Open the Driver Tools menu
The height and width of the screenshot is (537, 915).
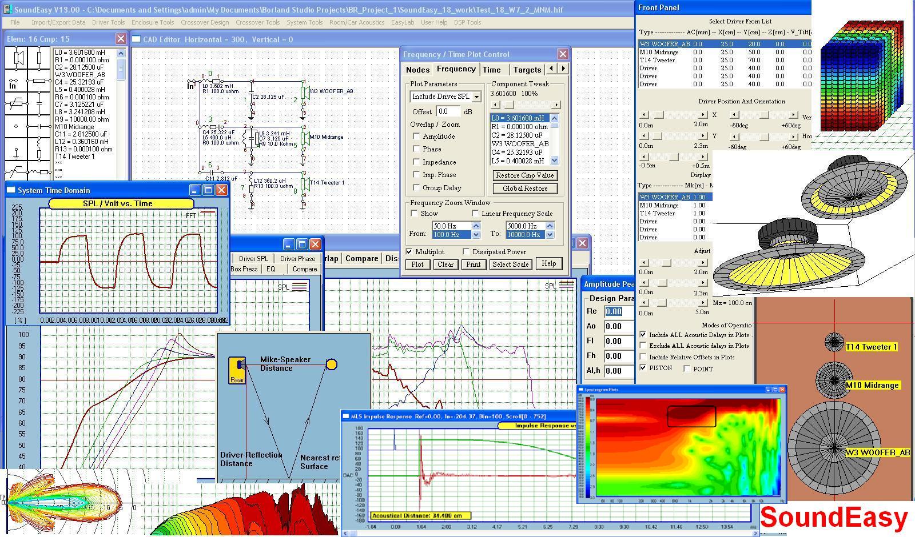(109, 22)
